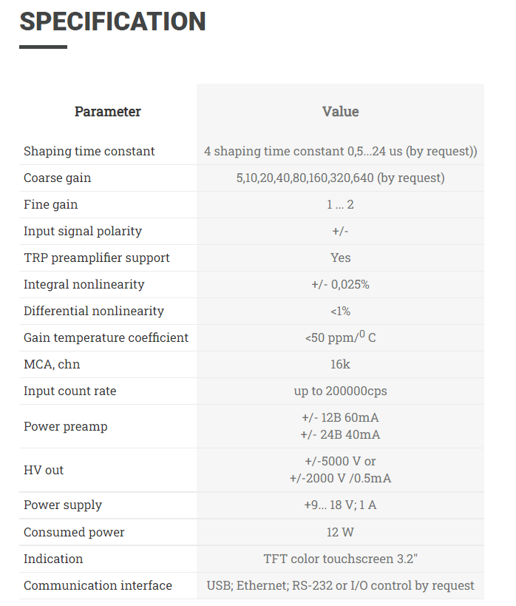
Task: Click the Differential nonlinearity row label
Action: click(94, 311)
